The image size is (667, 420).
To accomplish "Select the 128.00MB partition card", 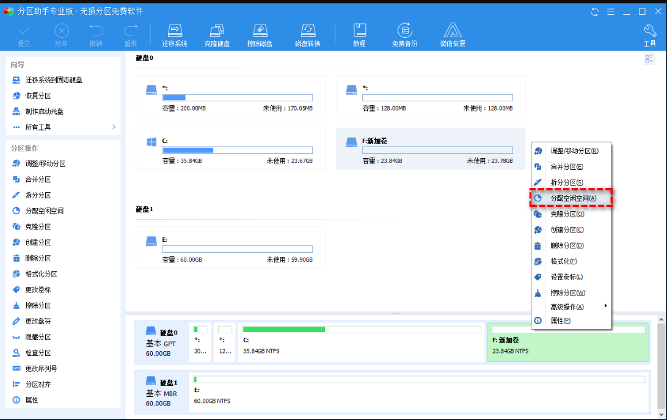I will (431, 96).
